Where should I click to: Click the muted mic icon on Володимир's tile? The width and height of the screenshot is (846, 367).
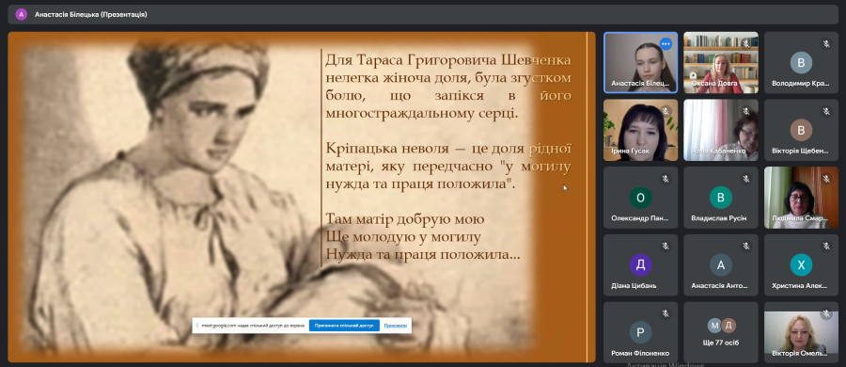(826, 44)
